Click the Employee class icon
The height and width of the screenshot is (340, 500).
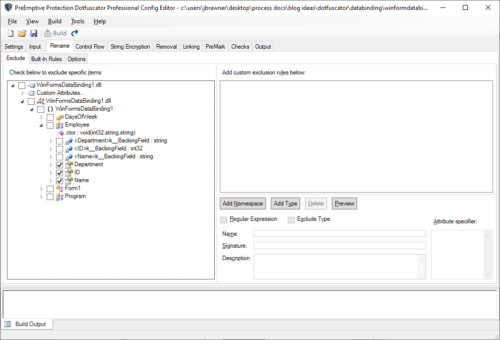pos(60,125)
